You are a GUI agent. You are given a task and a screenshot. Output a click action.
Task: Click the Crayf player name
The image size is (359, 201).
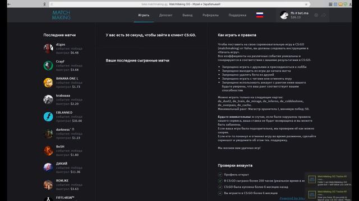[x=60, y=61]
